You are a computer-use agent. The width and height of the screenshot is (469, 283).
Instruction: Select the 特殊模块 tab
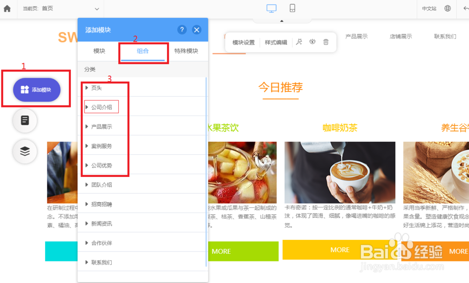[x=186, y=51]
